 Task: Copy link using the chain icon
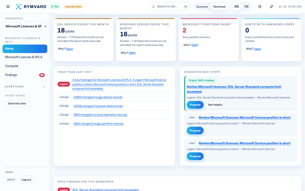(271, 6)
